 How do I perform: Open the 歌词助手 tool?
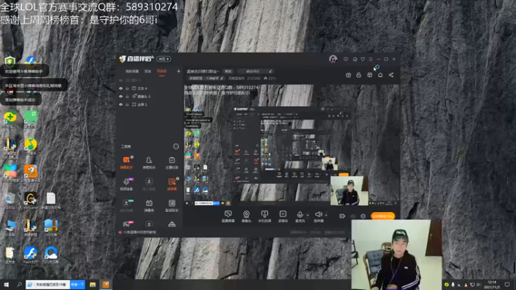click(172, 206)
